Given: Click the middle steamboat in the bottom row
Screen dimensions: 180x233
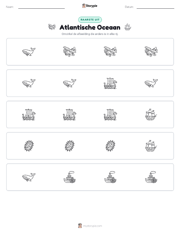Looking at the screenshot, I should click(110, 177).
